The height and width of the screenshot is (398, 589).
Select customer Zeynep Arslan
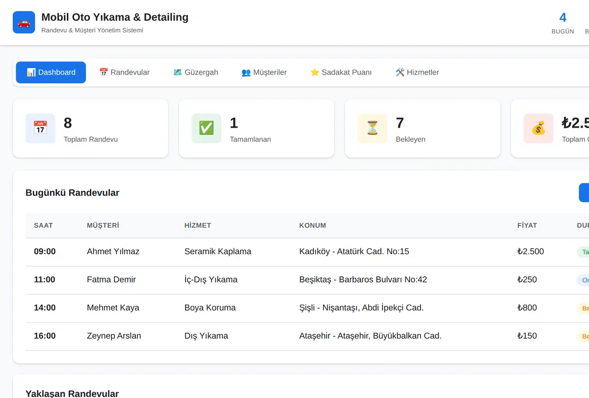pyautogui.click(x=114, y=336)
